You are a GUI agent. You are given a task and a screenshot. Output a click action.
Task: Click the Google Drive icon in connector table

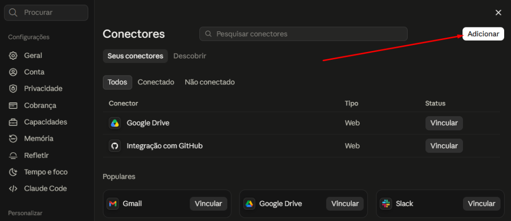115,123
